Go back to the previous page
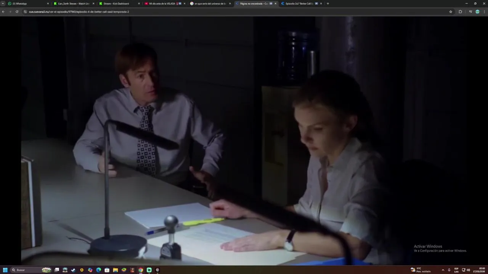488x274 pixels. coord(3,12)
